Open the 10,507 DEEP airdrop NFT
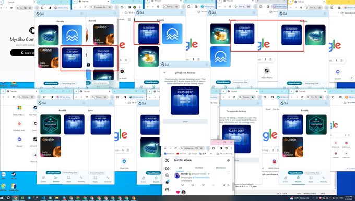 (293, 124)
